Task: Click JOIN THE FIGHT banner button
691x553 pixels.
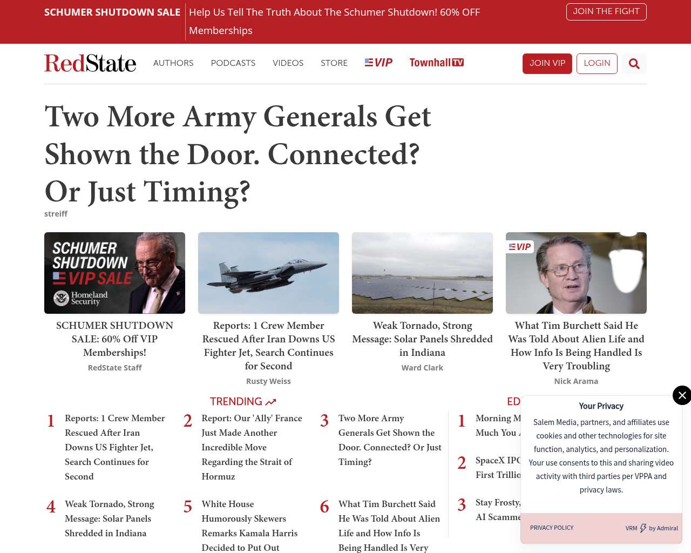Action: [x=606, y=12]
